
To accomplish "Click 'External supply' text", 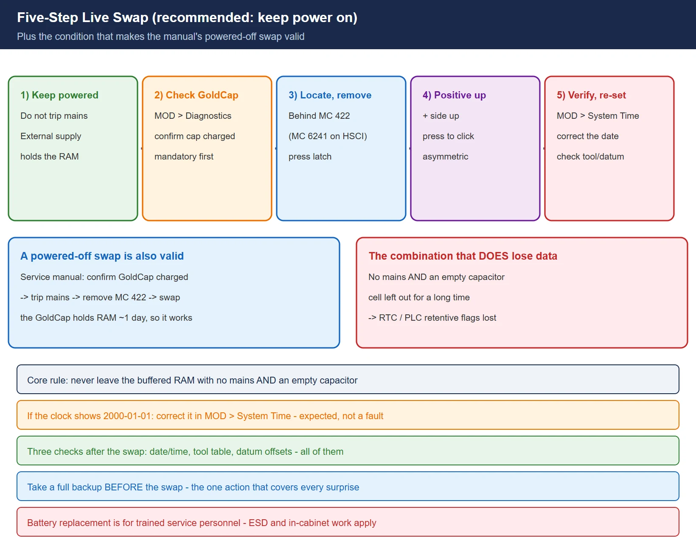I will point(51,136).
